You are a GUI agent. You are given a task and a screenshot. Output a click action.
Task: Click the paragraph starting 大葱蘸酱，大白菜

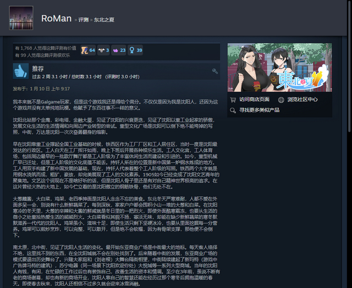click(115, 217)
